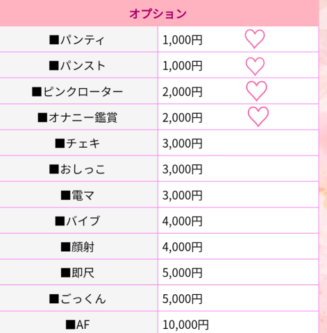Click the 3,000円 price next to チェキ
Screen dimensions: 327x333
tap(182, 144)
